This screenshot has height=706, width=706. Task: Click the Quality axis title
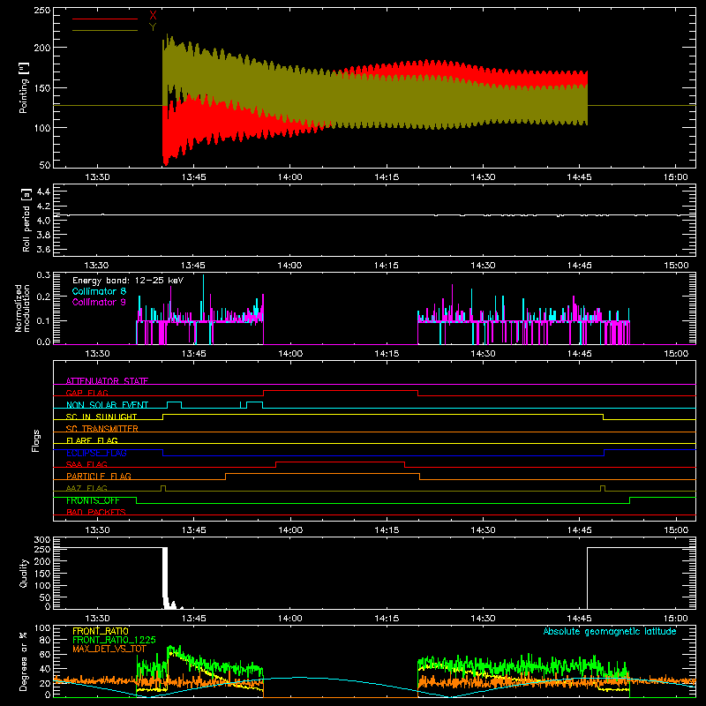(24, 573)
